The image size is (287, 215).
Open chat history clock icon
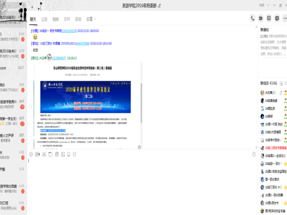click(254, 154)
